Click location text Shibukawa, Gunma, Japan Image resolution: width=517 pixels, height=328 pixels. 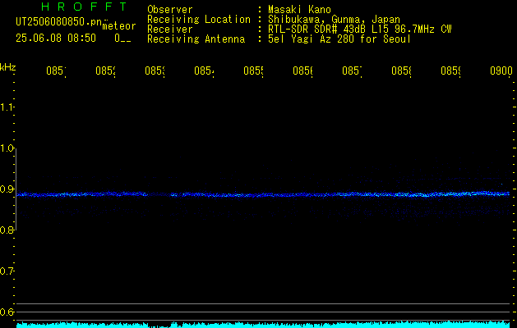(x=334, y=20)
